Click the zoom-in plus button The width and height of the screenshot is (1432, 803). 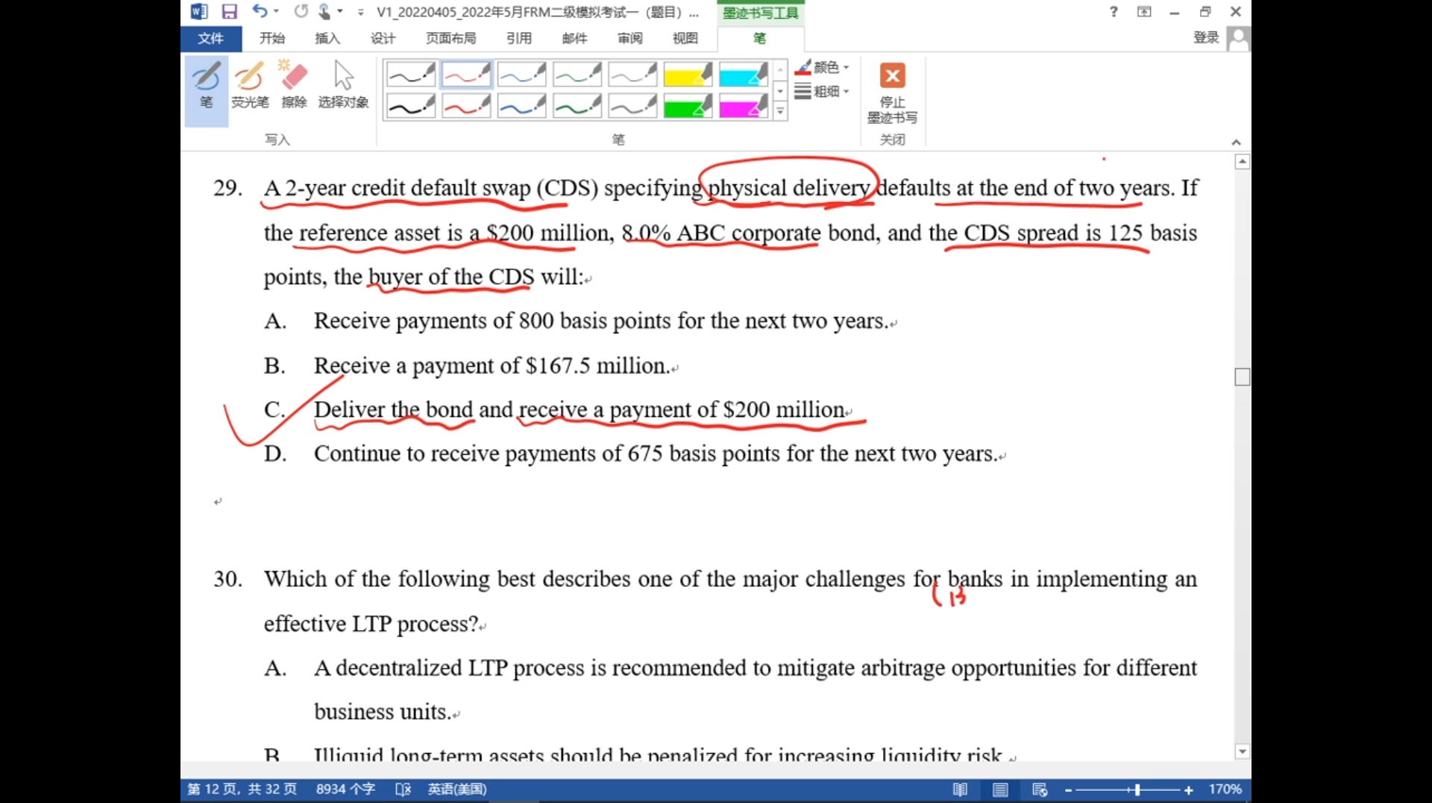coord(1188,790)
